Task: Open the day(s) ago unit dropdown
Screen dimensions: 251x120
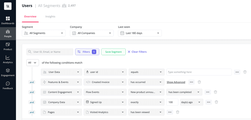Action: coord(192,102)
